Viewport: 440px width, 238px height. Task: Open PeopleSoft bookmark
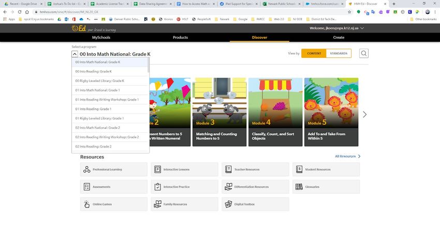coord(202,19)
